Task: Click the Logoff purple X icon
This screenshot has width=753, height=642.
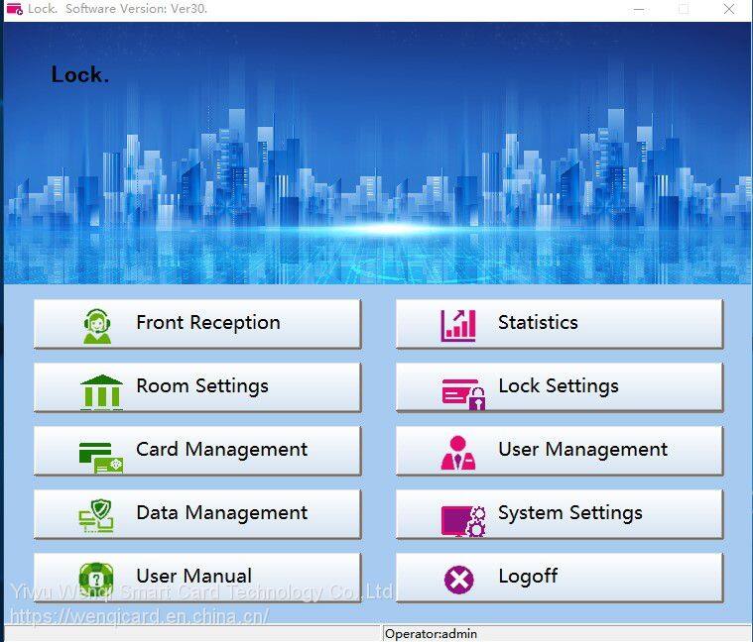Action: click(459, 579)
